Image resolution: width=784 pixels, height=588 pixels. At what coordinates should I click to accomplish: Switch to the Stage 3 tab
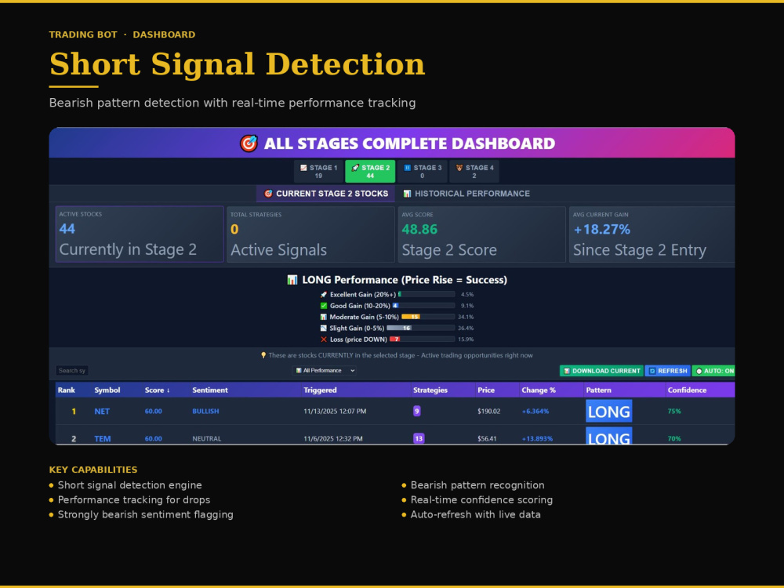click(x=423, y=172)
